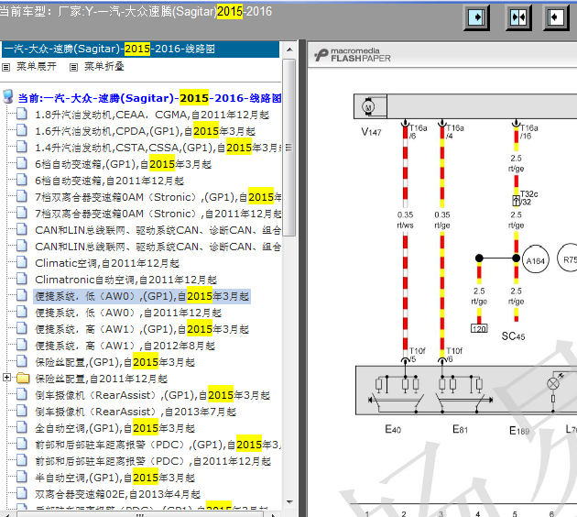Click the 菜单展开 expand-all menu icon
The width and height of the screenshot is (577, 517).
5,67
